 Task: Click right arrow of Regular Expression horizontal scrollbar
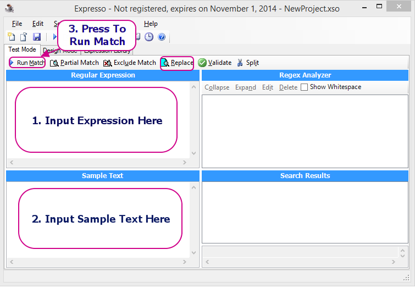coord(185,162)
